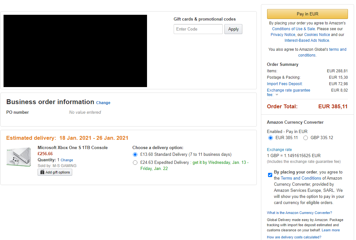Open Interest-Based Ads Notice link
Screen dimensions: 356x240
click(x=307, y=40)
